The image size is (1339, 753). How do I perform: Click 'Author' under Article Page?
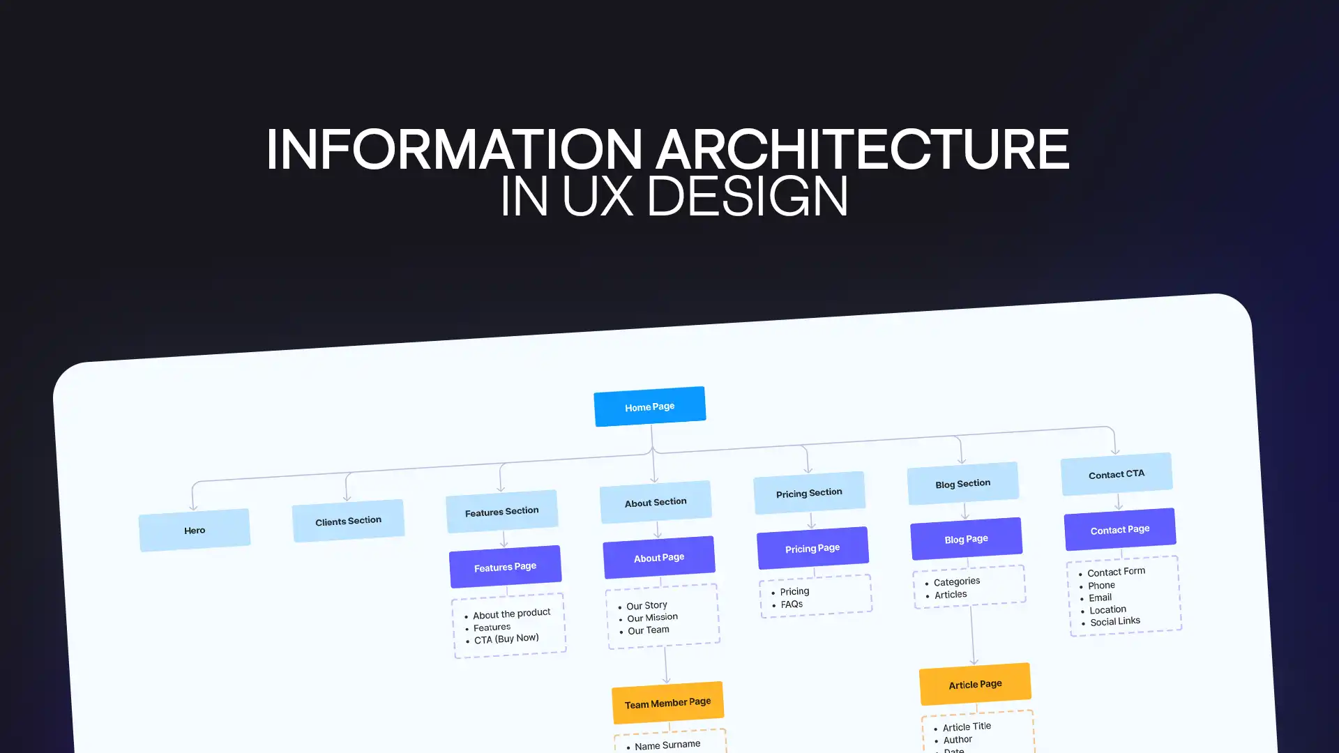click(958, 740)
